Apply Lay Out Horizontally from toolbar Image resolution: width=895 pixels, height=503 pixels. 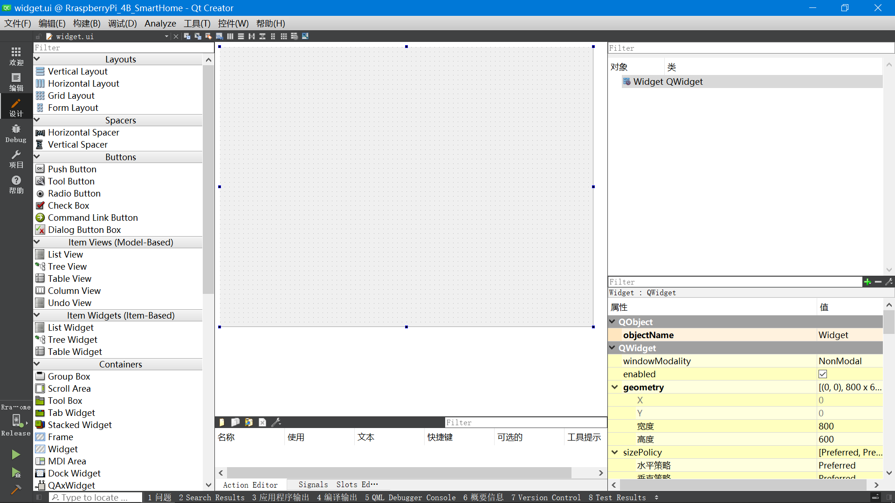coord(230,36)
